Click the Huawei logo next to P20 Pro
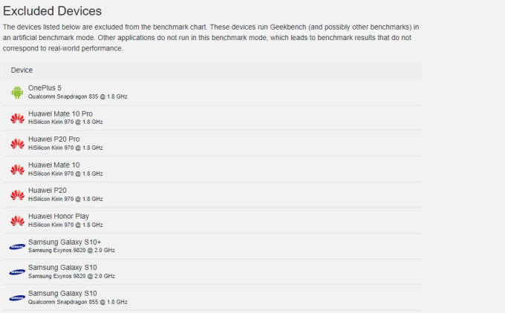Screen dimensions: 505x313 17,143
